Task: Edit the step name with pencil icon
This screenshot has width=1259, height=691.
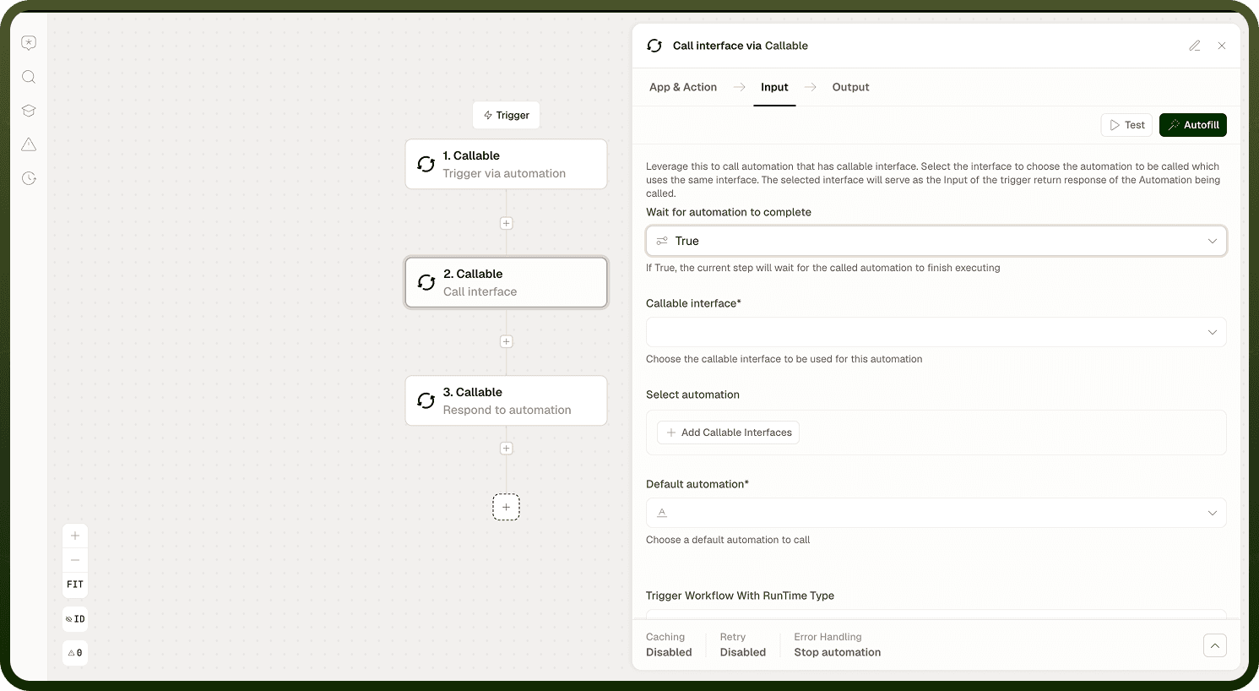Action: point(1195,46)
